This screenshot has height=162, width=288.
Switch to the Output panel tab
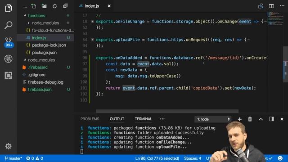117,119
